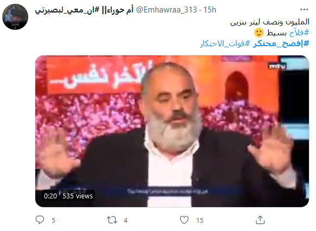Open the reply comment icon
Viewport: 316px width, 231px height.
(40, 220)
